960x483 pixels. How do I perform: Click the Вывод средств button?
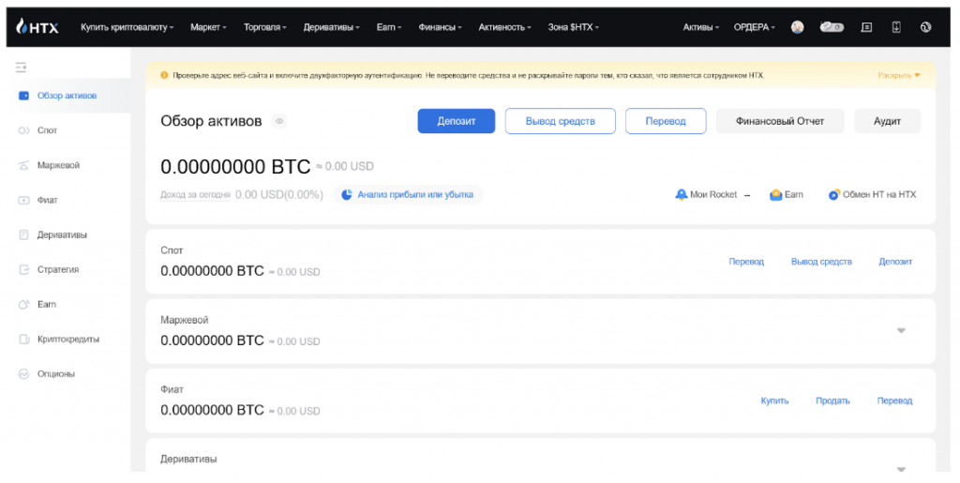tap(560, 121)
